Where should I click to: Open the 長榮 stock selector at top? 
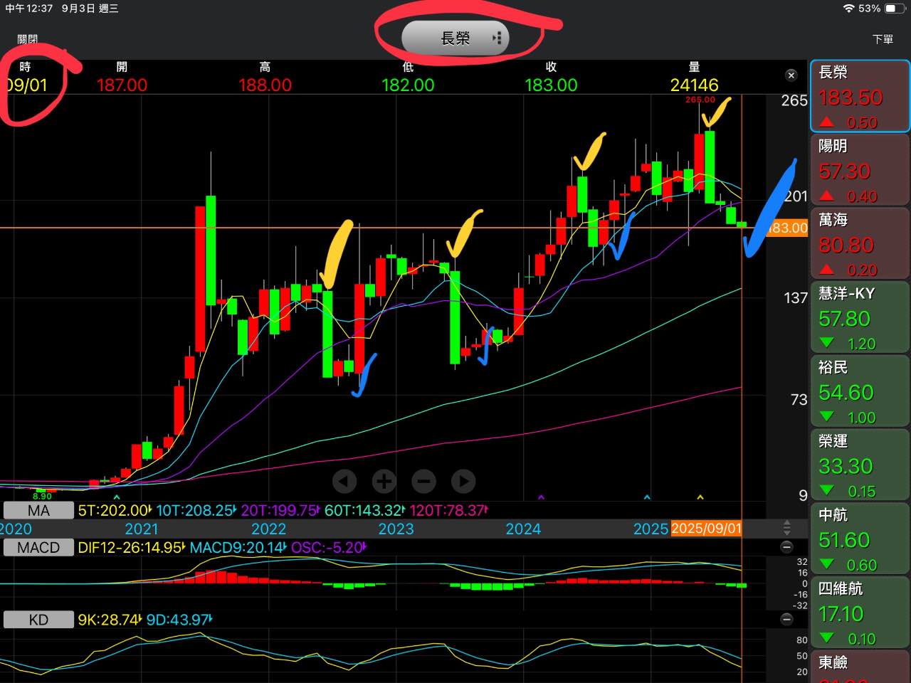click(456, 38)
